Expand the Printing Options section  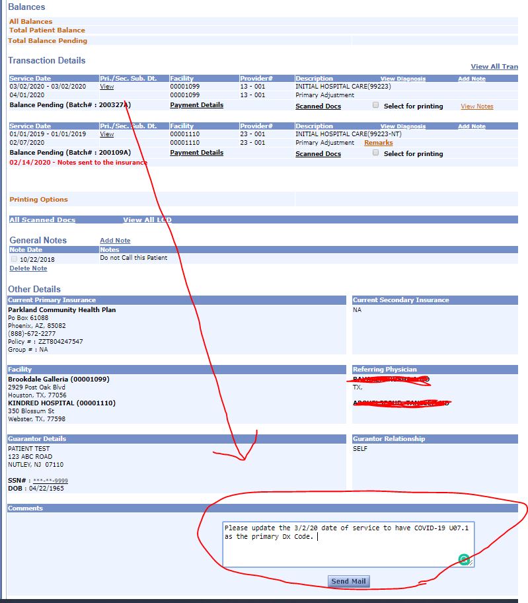pyautogui.click(x=38, y=200)
